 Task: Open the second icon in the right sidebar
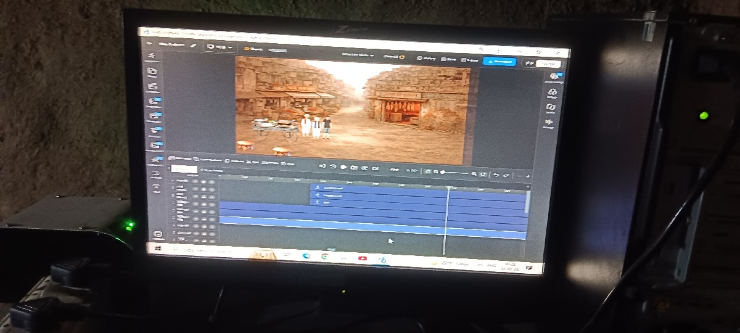click(552, 92)
